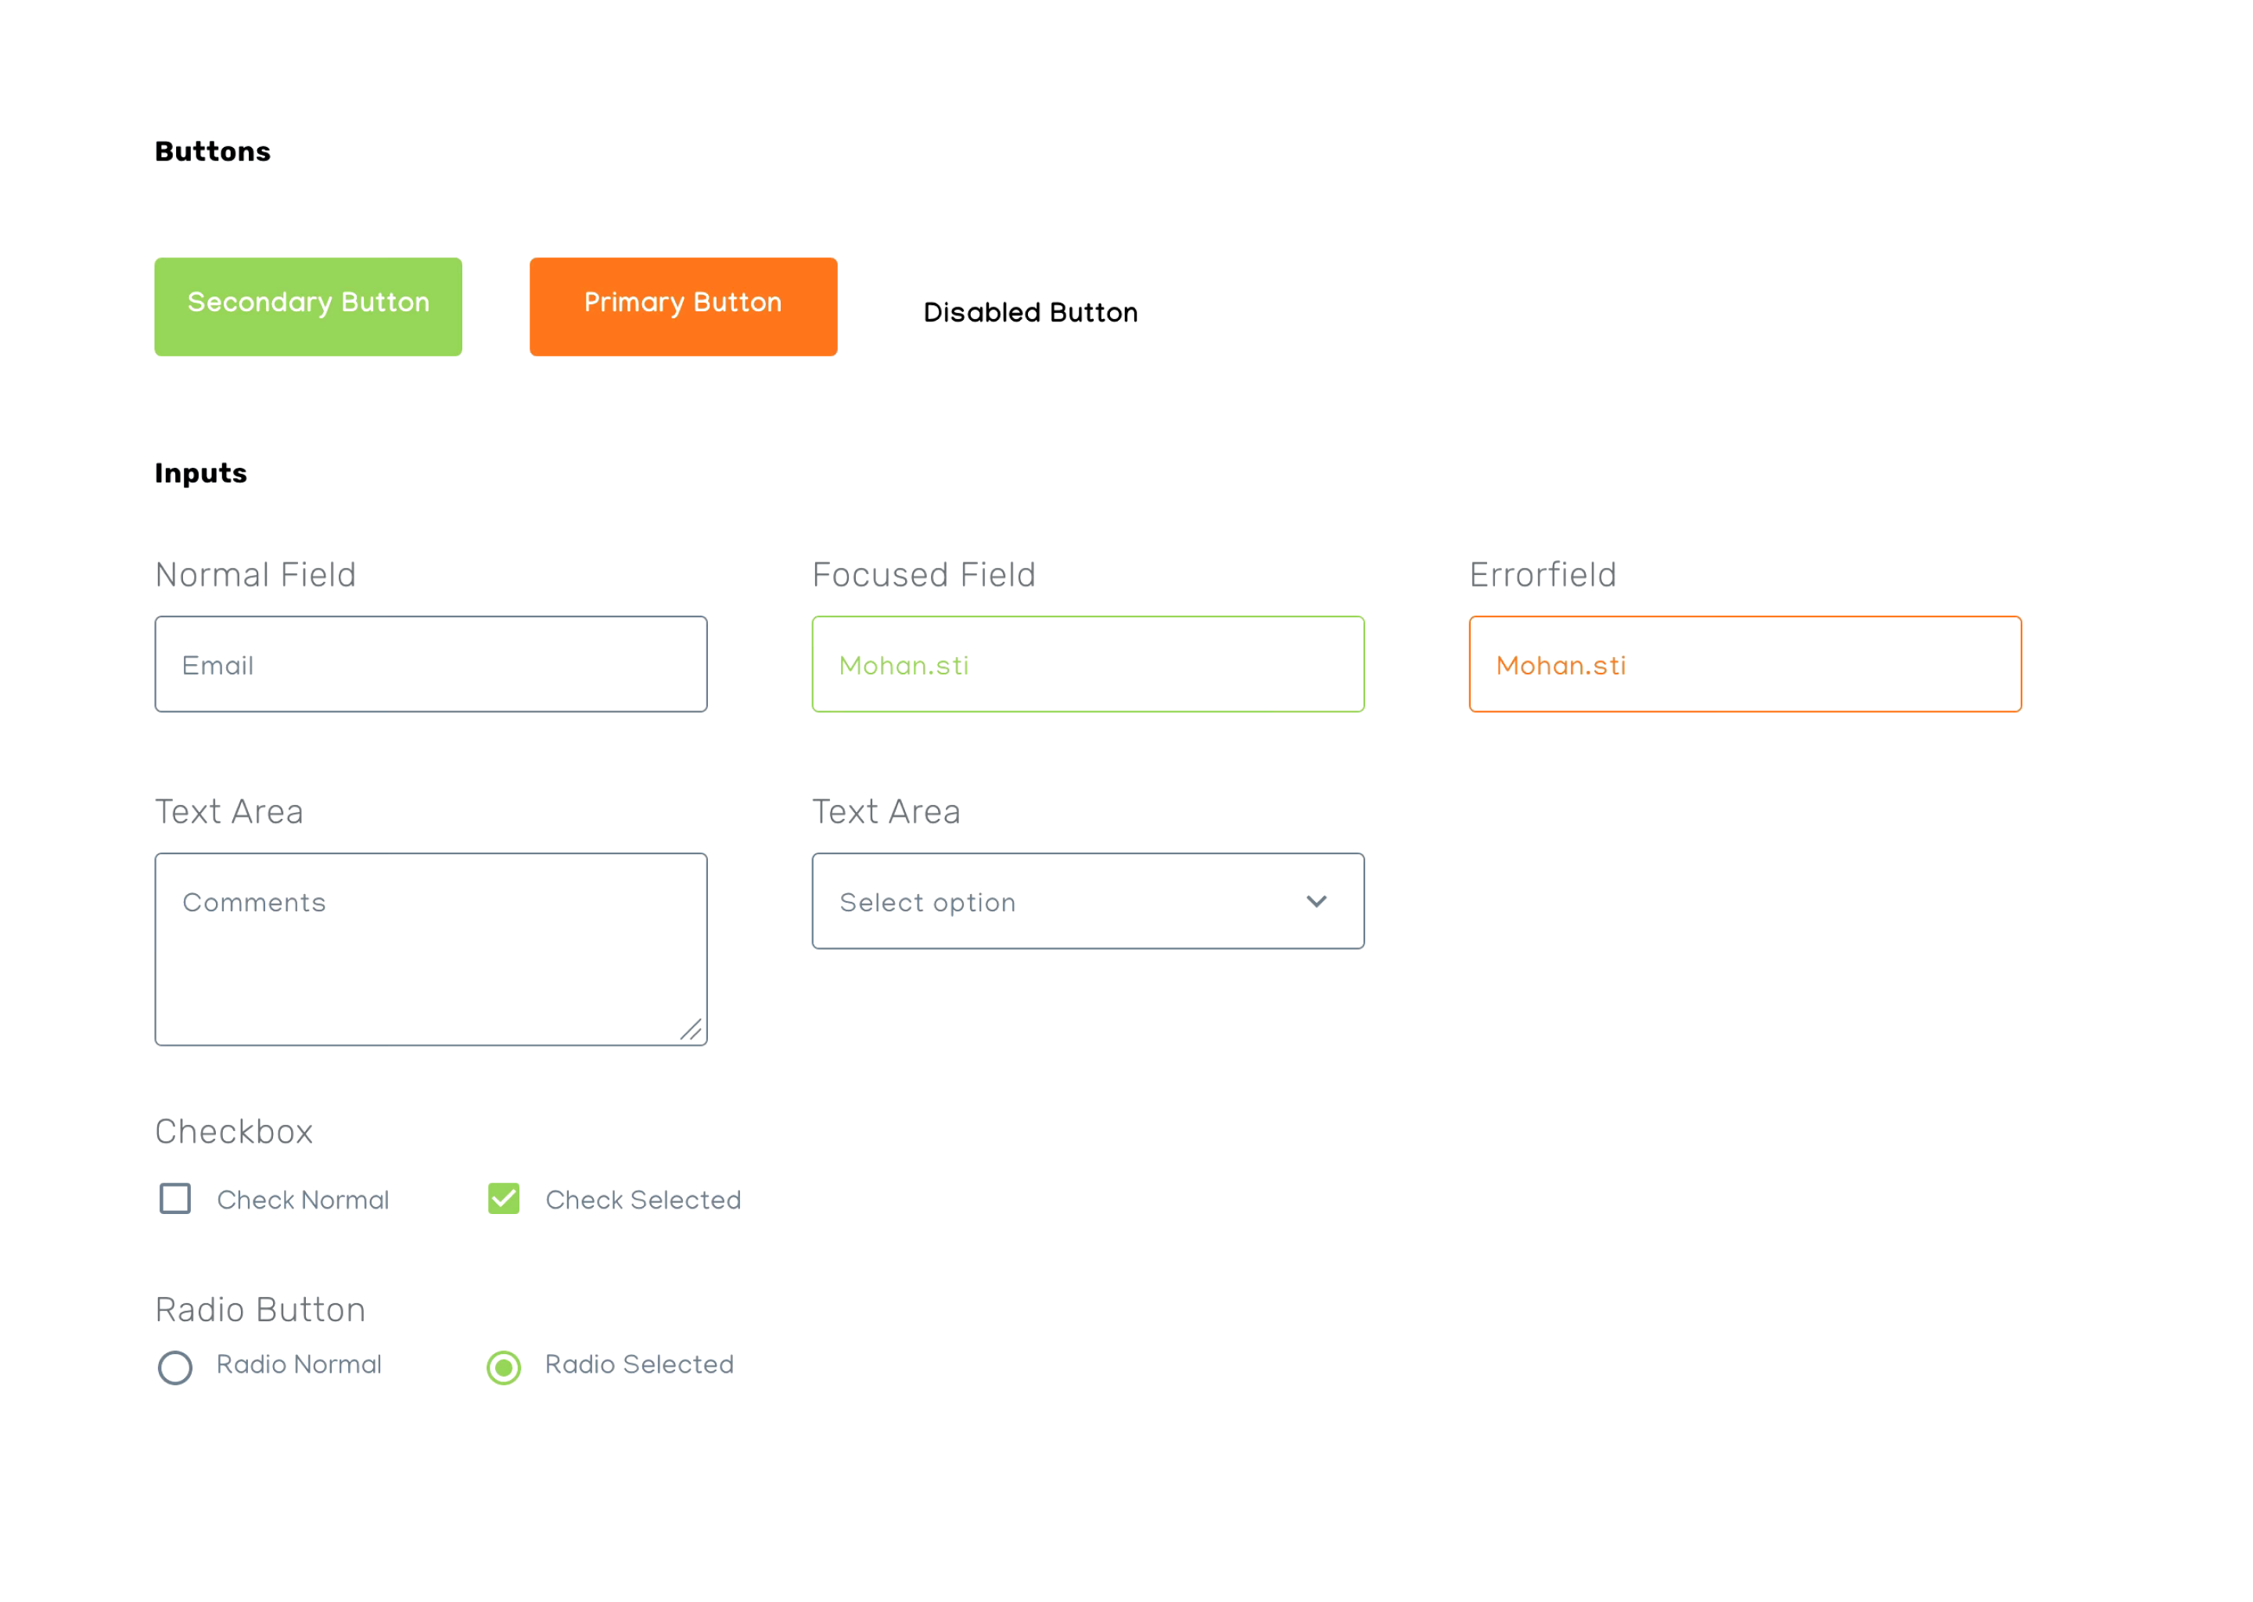Focus the green-bordered Mohan.sti field
Screen dimensions: 2253x1602
(x=1087, y=664)
